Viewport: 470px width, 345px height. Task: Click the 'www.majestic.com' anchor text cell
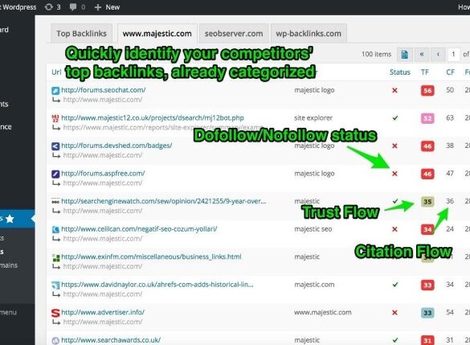pyautogui.click(x=322, y=312)
